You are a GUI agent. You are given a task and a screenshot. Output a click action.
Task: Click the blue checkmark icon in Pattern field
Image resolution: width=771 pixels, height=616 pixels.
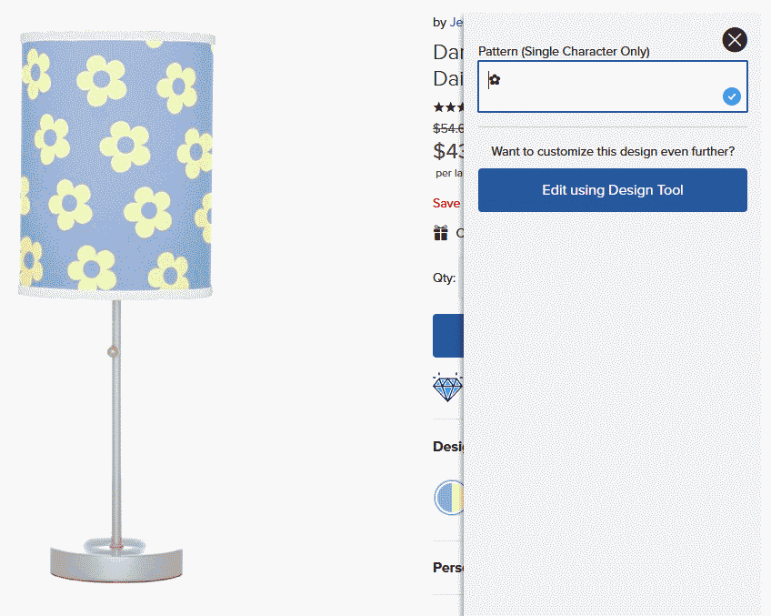(732, 96)
